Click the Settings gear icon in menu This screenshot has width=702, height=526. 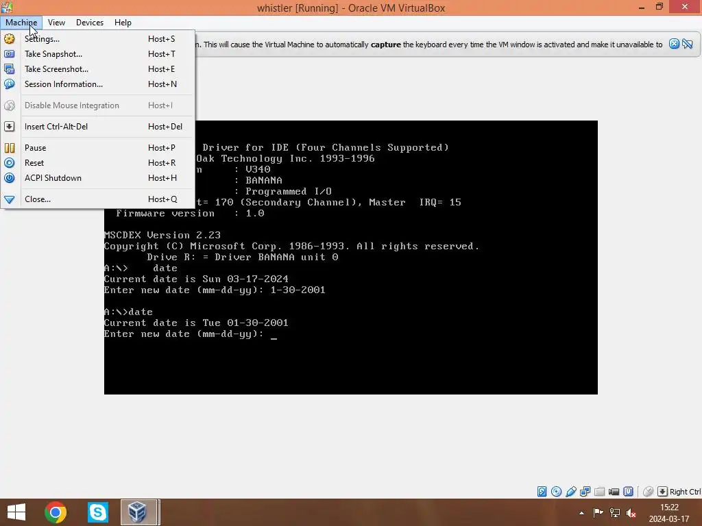(x=10, y=39)
